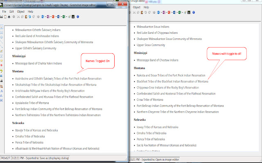Export to PowerPoint in front editor toolbar
262x163 pixels.
53,17
